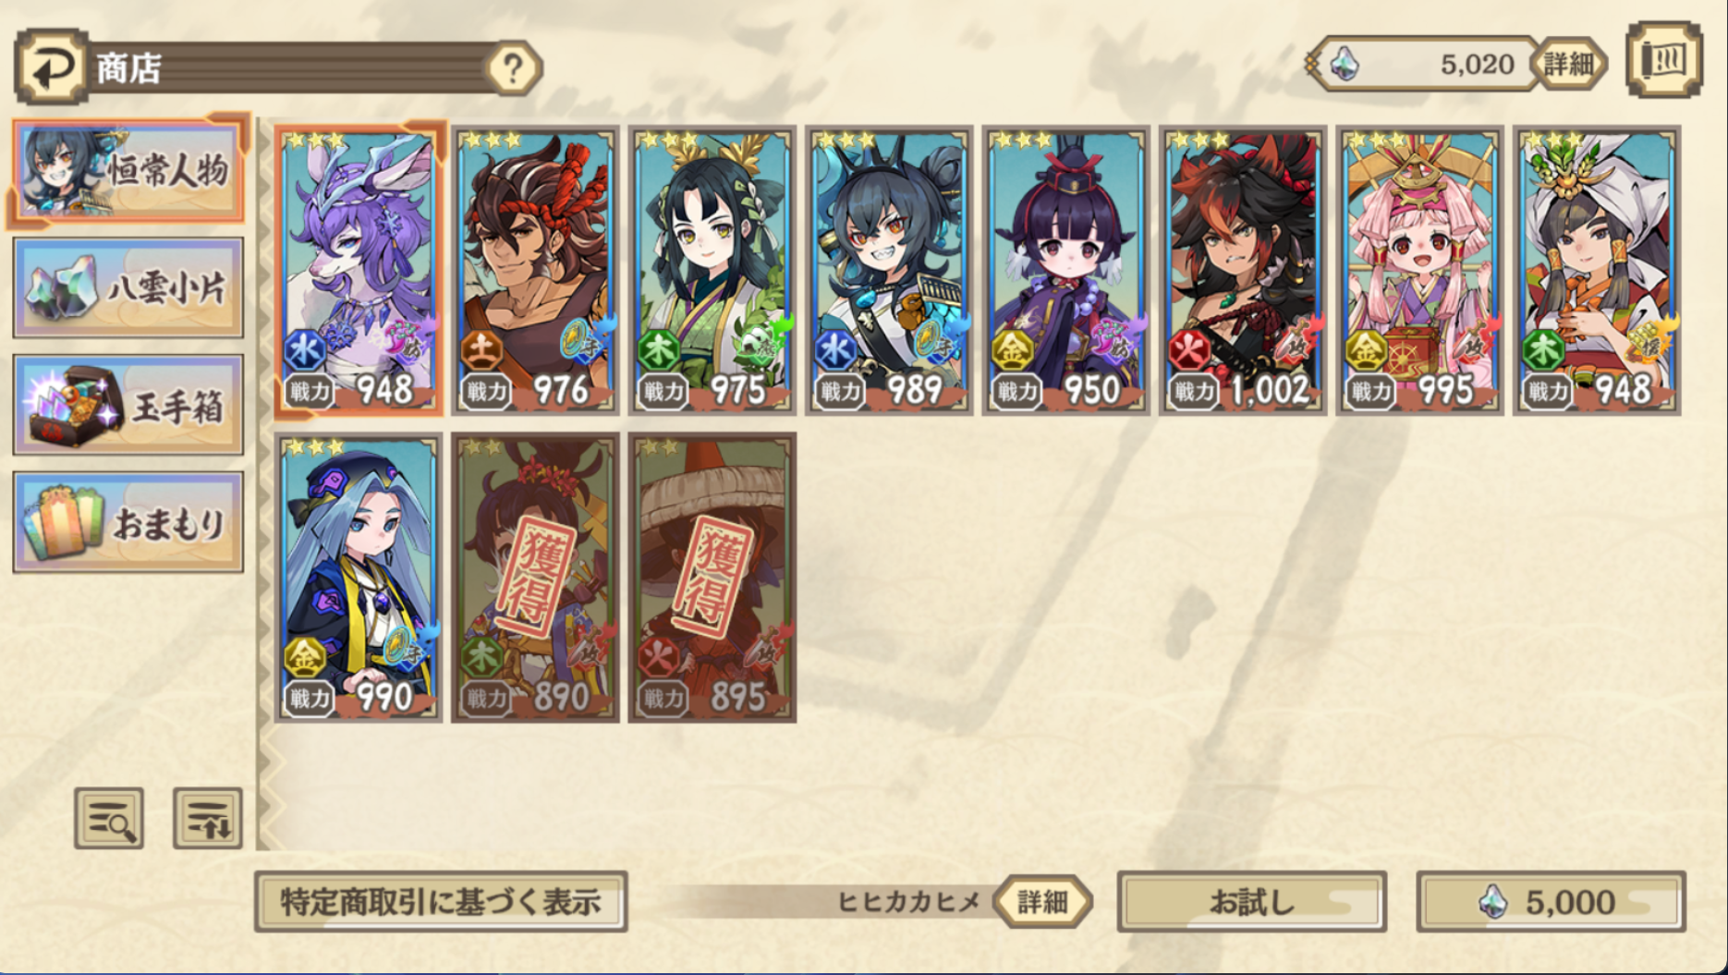This screenshot has width=1728, height=975.
Task: Choose the pink-haired character card 995
Action: pos(1419,270)
